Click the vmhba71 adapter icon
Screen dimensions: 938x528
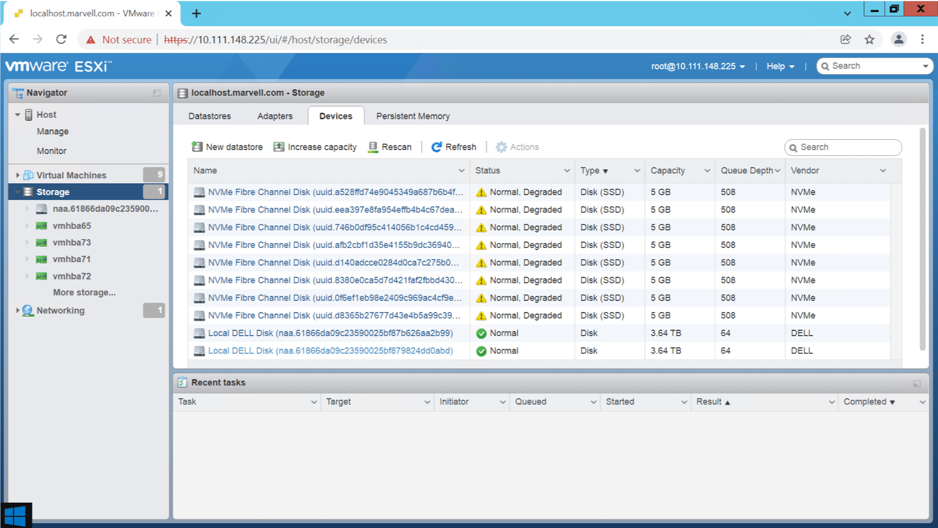click(41, 259)
